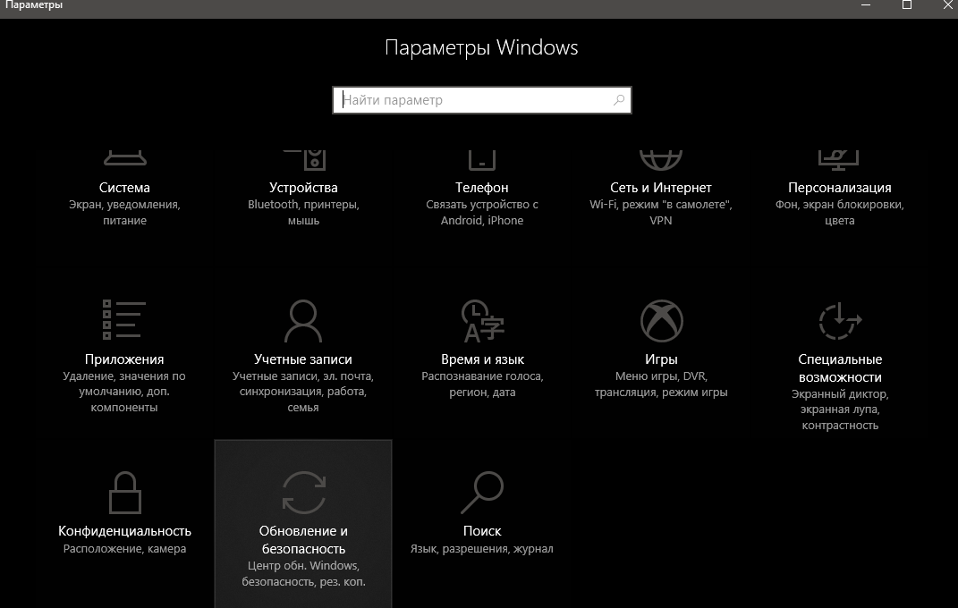
Task: Click the Конфиденциальность title
Action: (124, 531)
